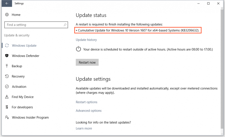
Task: Click the Update settings heading
Action: (x=93, y=79)
